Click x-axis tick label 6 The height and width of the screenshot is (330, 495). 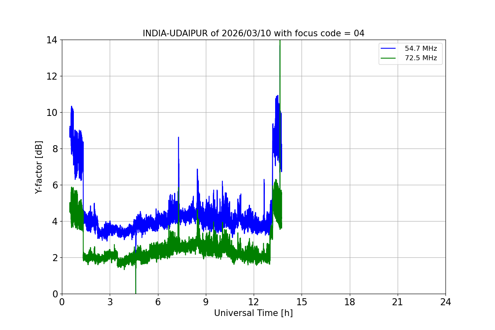pyautogui.click(x=158, y=302)
